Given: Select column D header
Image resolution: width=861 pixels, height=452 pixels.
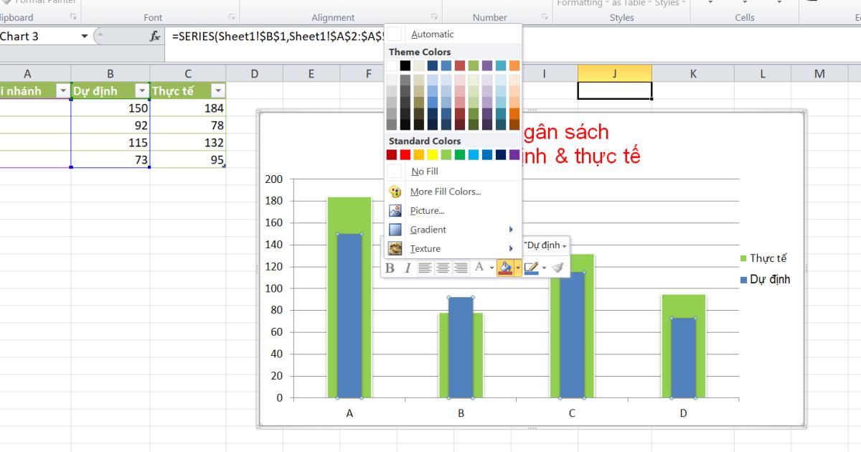Looking at the screenshot, I should coord(255,73).
